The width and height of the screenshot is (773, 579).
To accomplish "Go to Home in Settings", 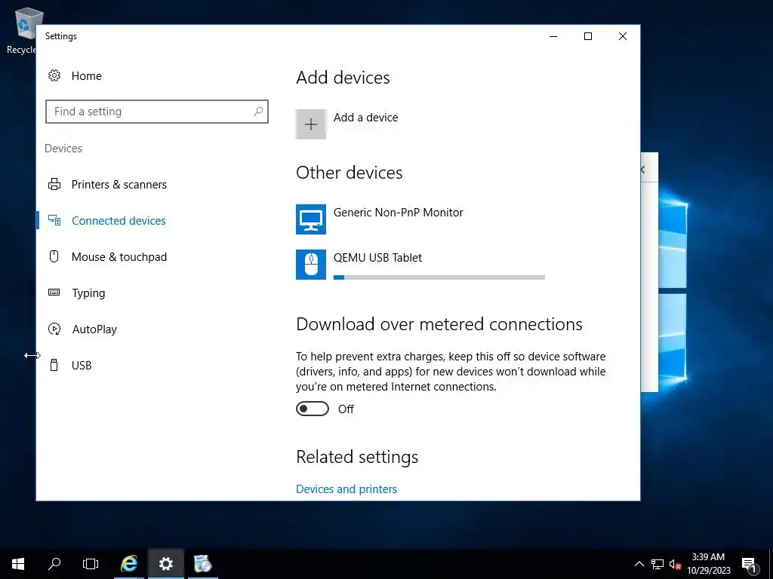I will click(x=86, y=76).
